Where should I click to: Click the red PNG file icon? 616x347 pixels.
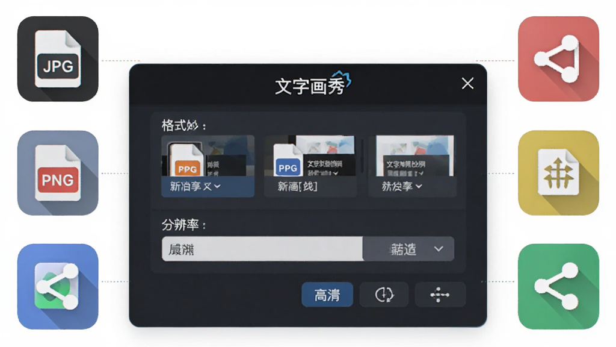click(x=58, y=173)
